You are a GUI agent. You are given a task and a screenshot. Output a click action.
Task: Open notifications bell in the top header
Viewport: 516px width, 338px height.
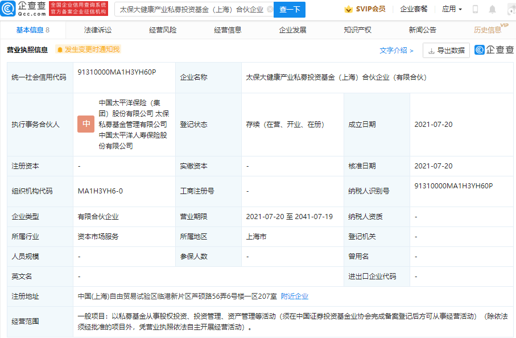click(492, 9)
